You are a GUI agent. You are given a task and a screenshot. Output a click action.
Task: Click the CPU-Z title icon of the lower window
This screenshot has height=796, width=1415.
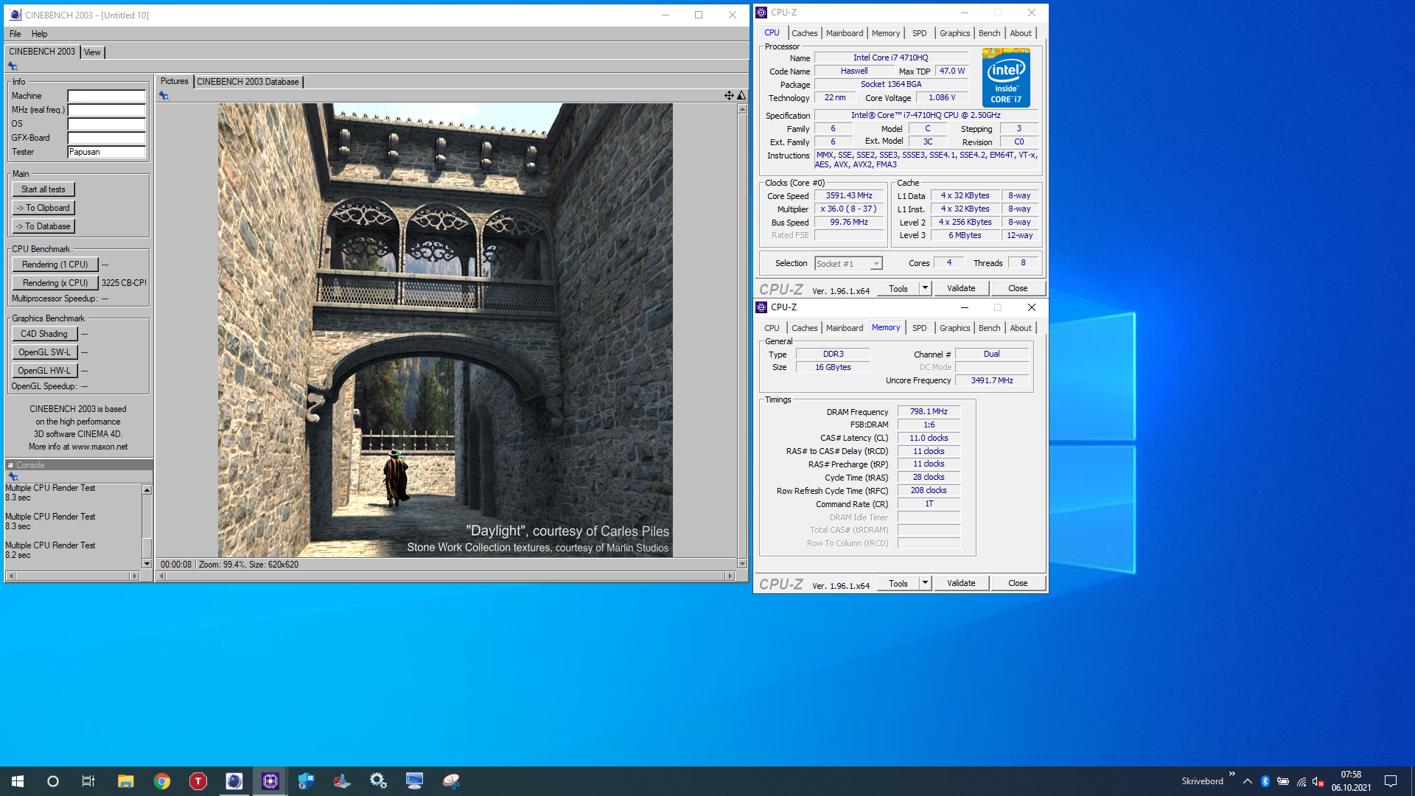pyautogui.click(x=761, y=307)
